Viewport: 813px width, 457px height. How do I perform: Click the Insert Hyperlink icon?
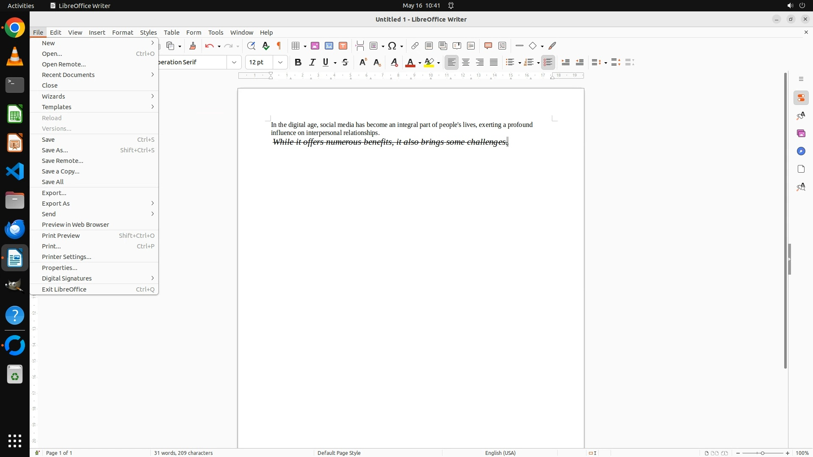(x=415, y=46)
